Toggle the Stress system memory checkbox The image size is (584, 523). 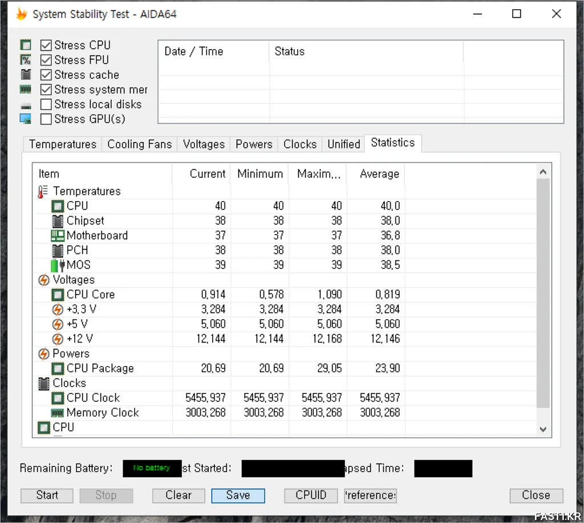(46, 90)
